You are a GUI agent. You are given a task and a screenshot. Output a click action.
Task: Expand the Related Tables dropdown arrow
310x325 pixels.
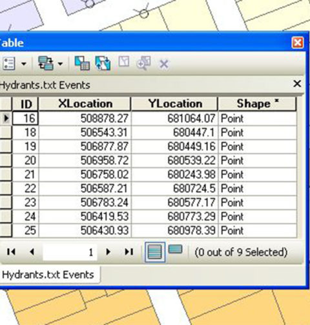coord(60,64)
